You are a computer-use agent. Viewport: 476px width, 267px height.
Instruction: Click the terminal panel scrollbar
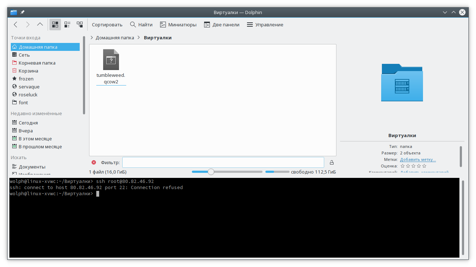pos(463,217)
